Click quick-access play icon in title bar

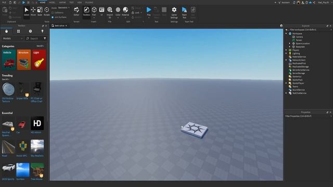pyautogui.click(x=24, y=2)
